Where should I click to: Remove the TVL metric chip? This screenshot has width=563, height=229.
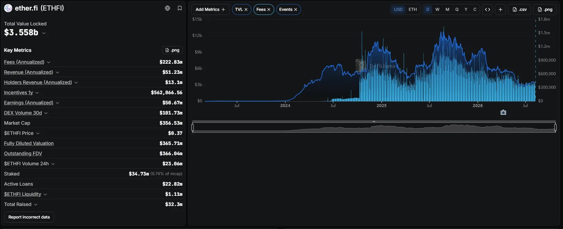[x=246, y=9]
